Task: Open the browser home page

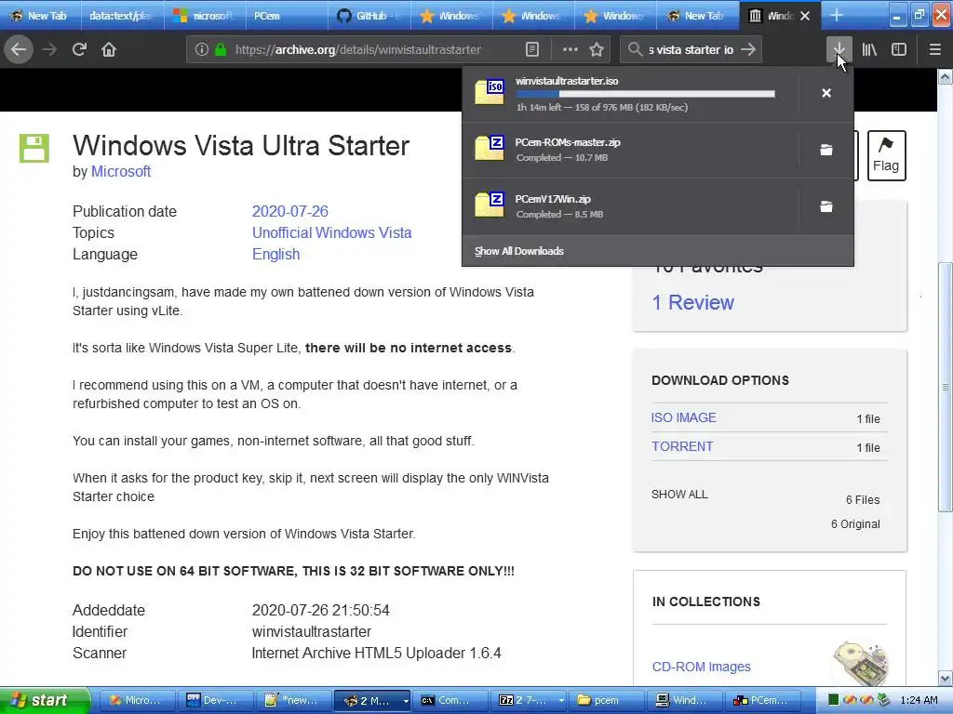Action: point(109,50)
